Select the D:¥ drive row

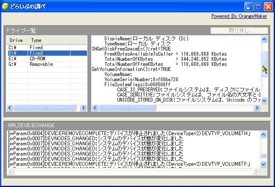point(47,53)
